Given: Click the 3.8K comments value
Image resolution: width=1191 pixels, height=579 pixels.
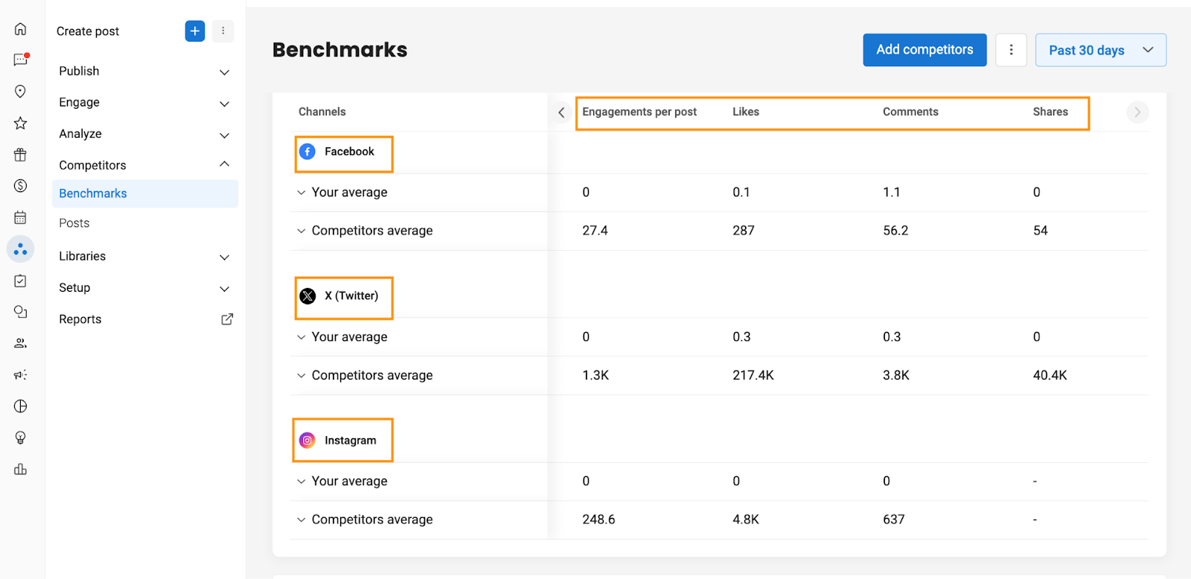Looking at the screenshot, I should [x=896, y=376].
